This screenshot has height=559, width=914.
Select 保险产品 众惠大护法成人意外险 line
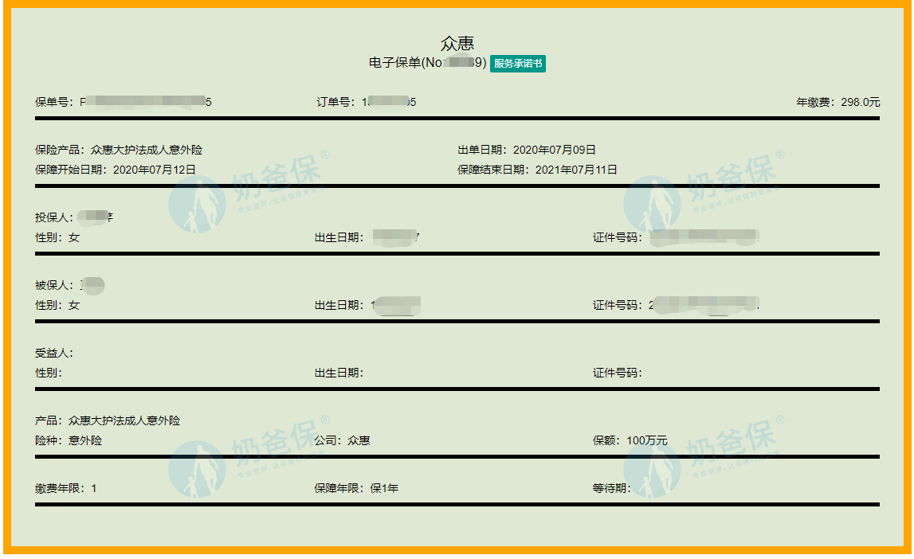click(x=119, y=150)
